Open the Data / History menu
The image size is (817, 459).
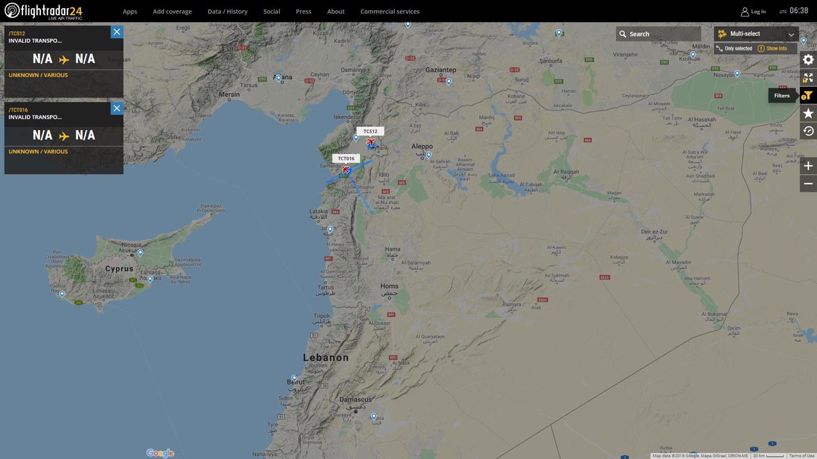click(227, 11)
